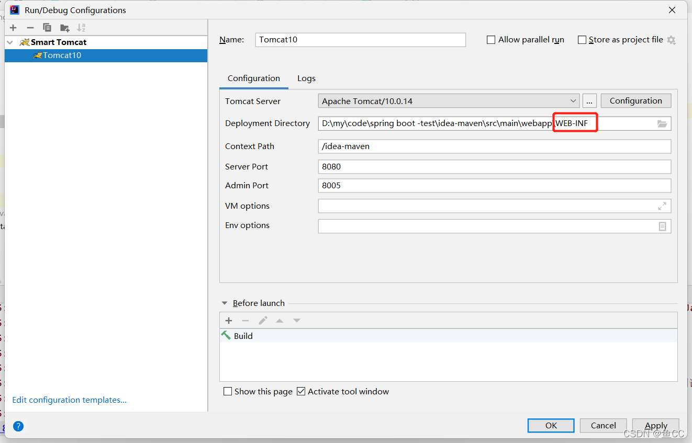Remove the selected configuration with minus icon

tap(30, 28)
